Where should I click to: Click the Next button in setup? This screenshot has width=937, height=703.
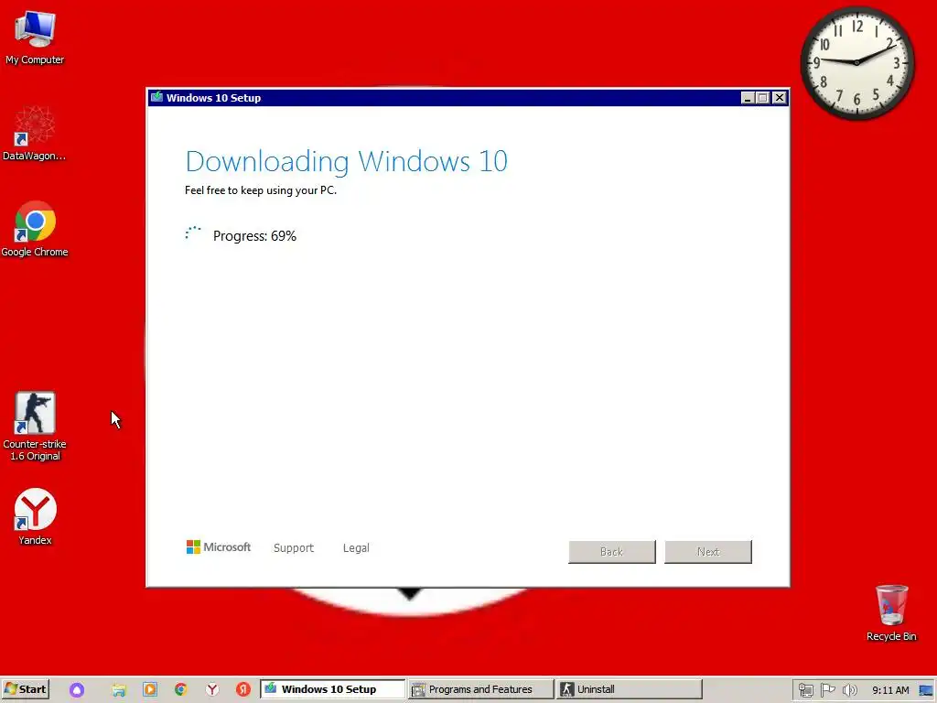(708, 552)
